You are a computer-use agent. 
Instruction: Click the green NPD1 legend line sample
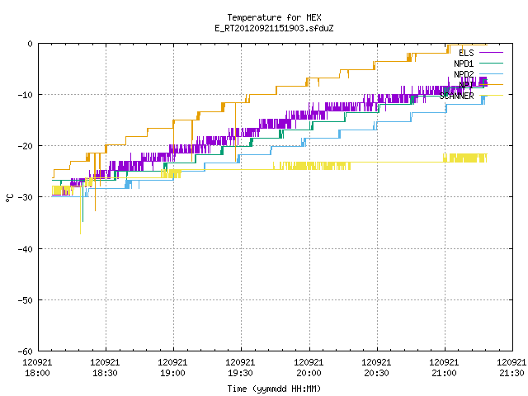(491, 63)
